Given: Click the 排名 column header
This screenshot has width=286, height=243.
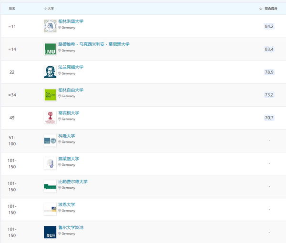Looking at the screenshot, I should tap(12, 9).
